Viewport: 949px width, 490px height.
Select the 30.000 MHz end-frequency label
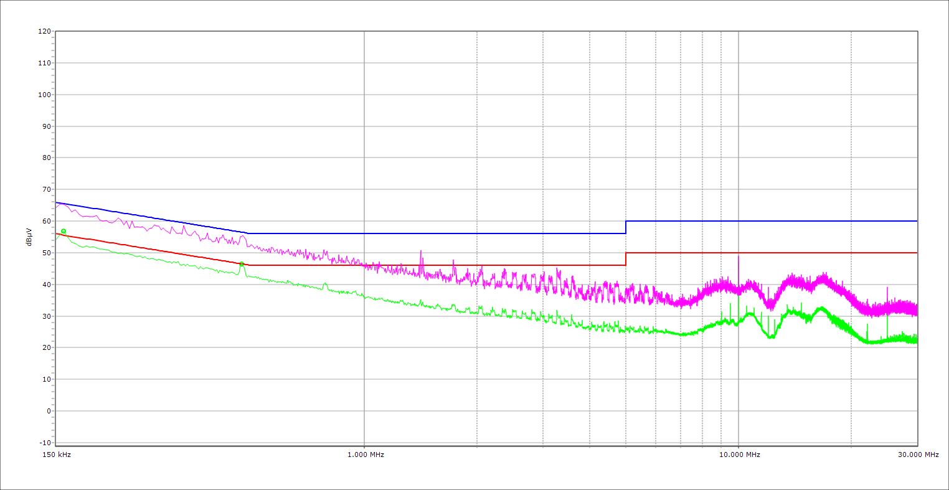point(918,455)
